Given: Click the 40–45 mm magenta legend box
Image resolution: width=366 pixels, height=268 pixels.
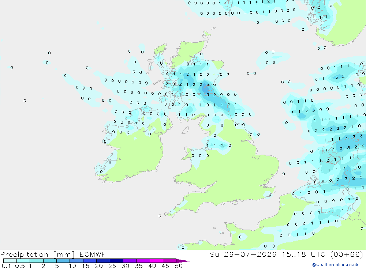Looking at the screenshot, I should click(156, 261).
